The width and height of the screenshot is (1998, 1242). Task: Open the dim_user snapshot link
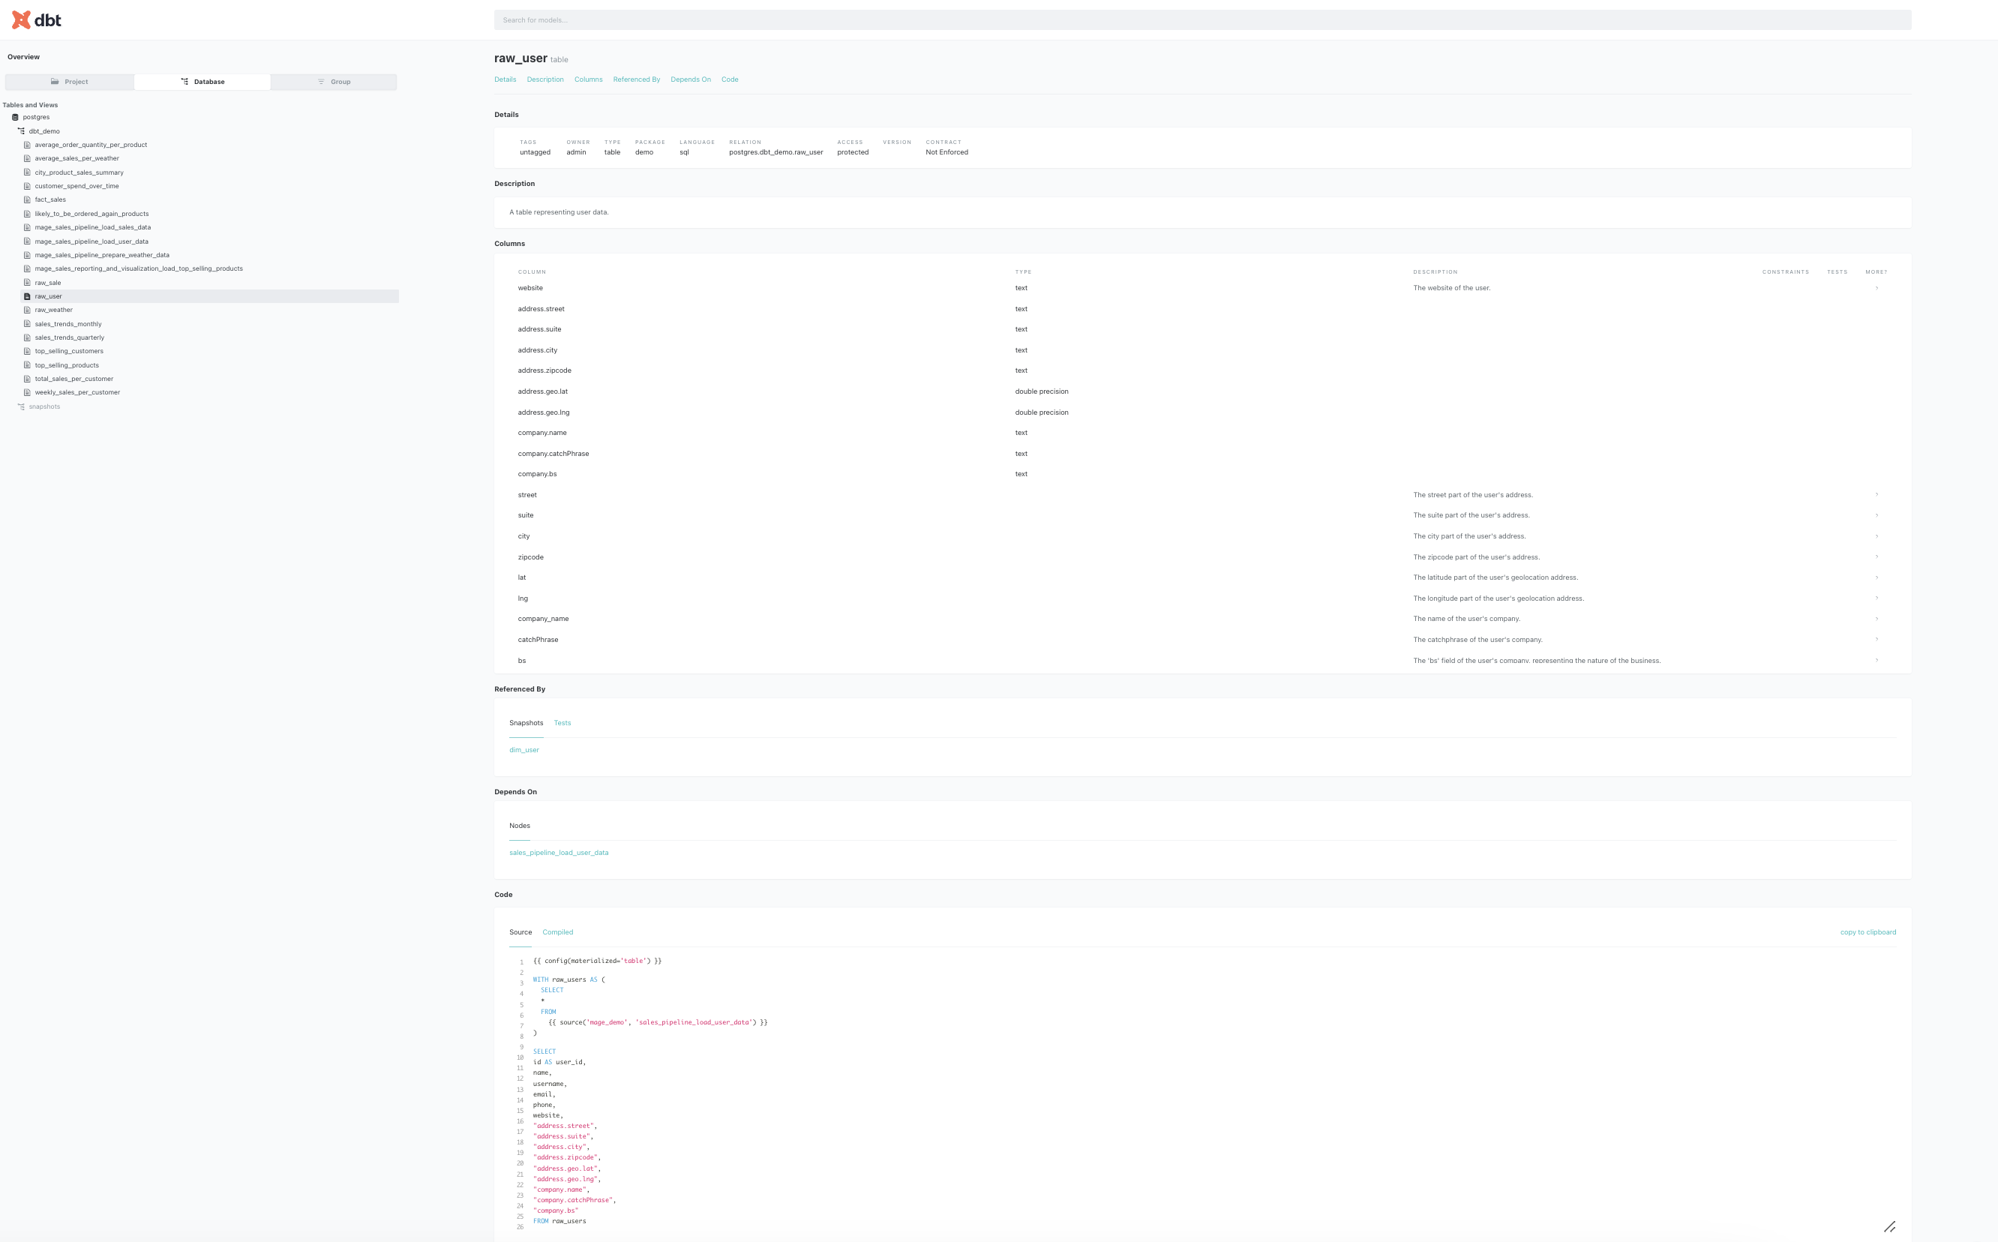click(x=524, y=750)
